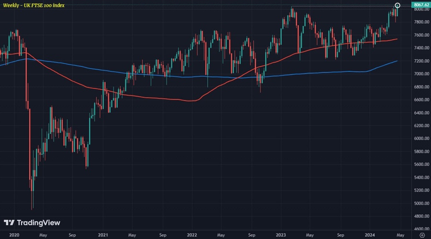The height and width of the screenshot is (239, 431).
Task: Click the 8067.62 current price label
Action: pos(420,5)
